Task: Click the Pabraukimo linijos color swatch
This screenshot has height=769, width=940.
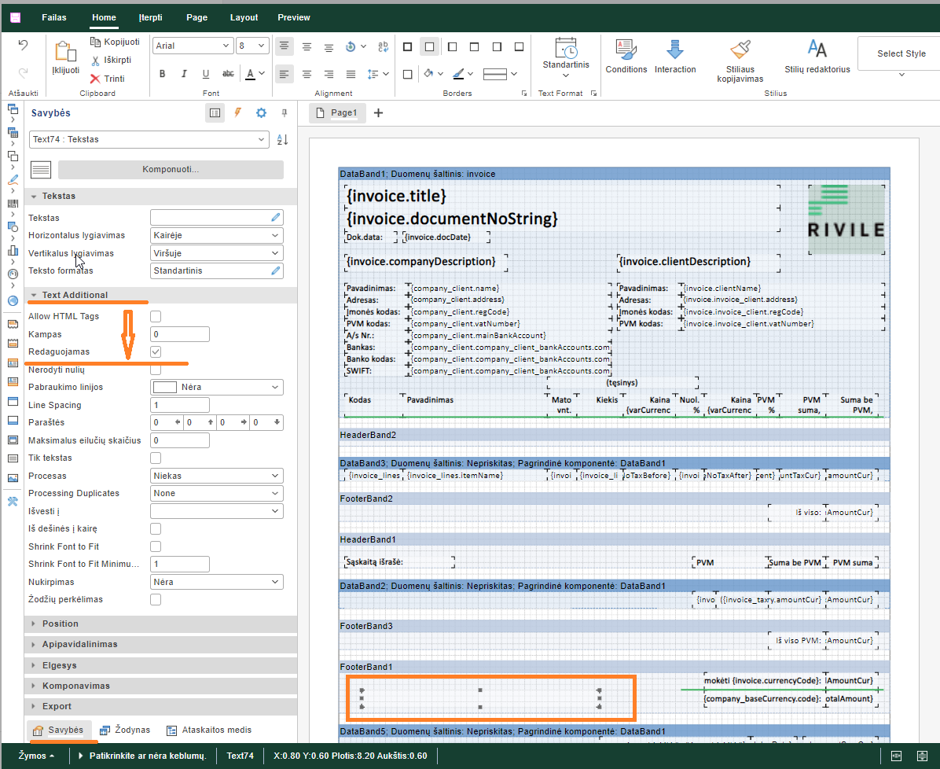Action: coord(164,387)
